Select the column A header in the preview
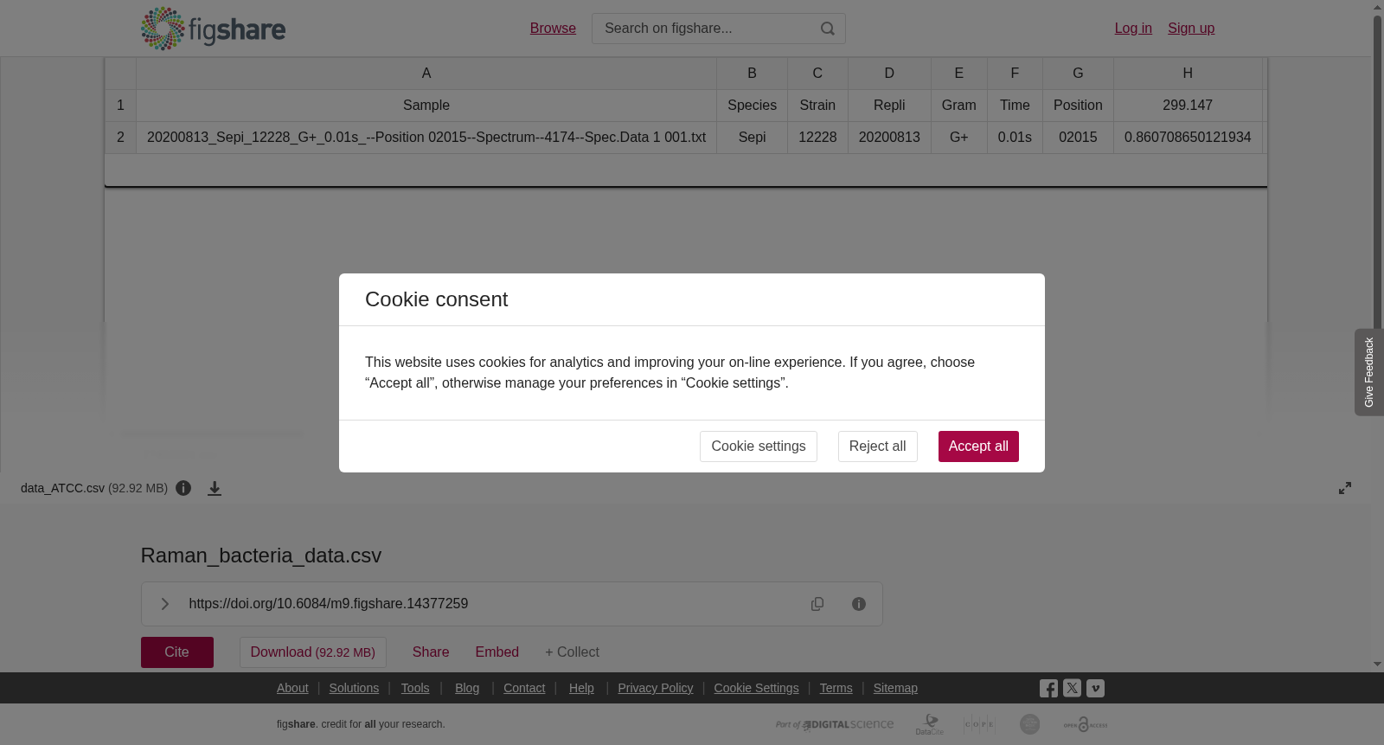 [x=426, y=74]
